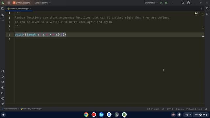The width and height of the screenshot is (210, 118).
Task: Open the Aug 10 calendar date
Action: [x=187, y=115]
